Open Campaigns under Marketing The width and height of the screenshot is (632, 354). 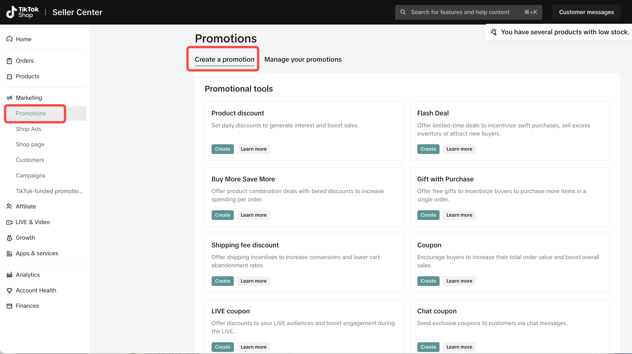click(x=30, y=175)
